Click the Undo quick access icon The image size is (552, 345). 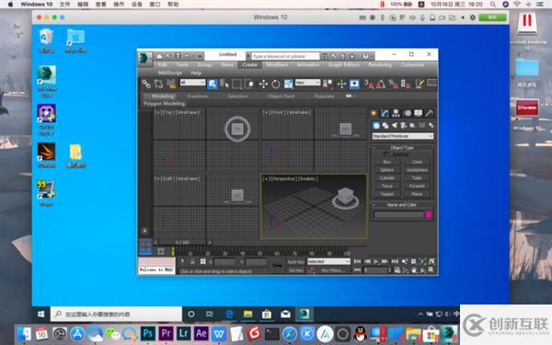click(x=187, y=56)
